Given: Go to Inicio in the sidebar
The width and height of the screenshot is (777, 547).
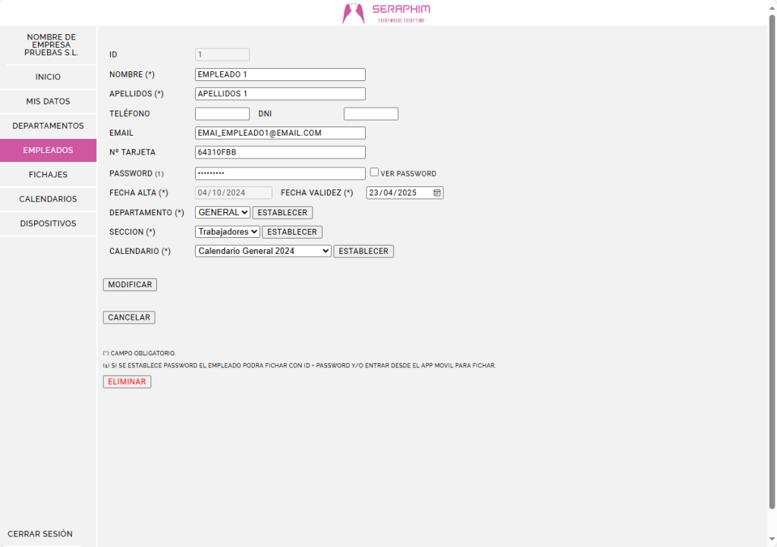Looking at the screenshot, I should click(x=48, y=77).
